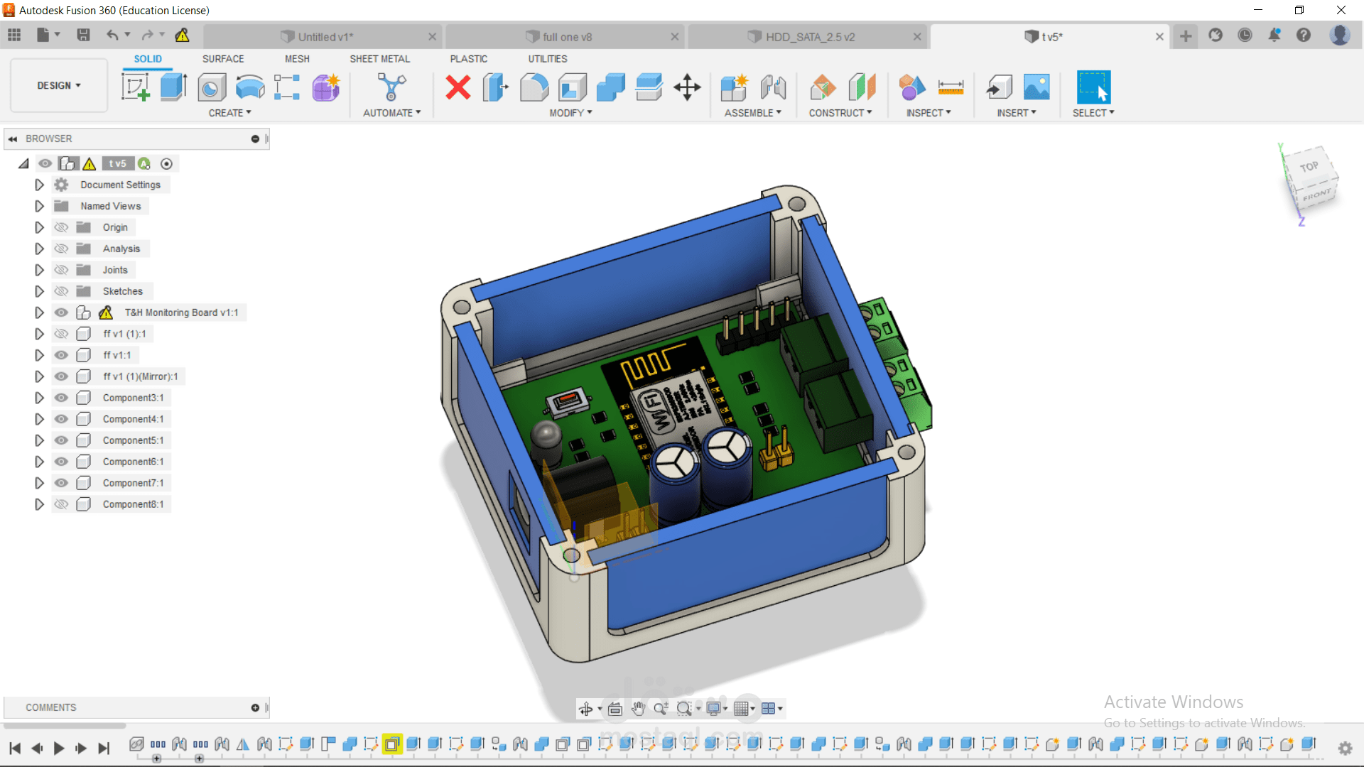Show Component8:1 using its eye icon

pyautogui.click(x=62, y=504)
